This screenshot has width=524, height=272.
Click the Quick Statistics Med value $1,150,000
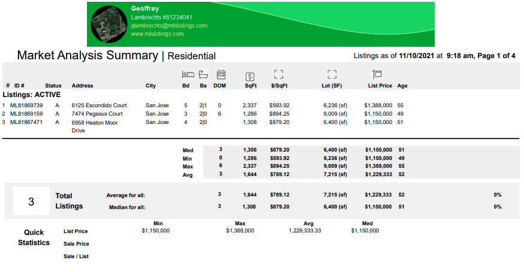pyautogui.click(x=365, y=231)
